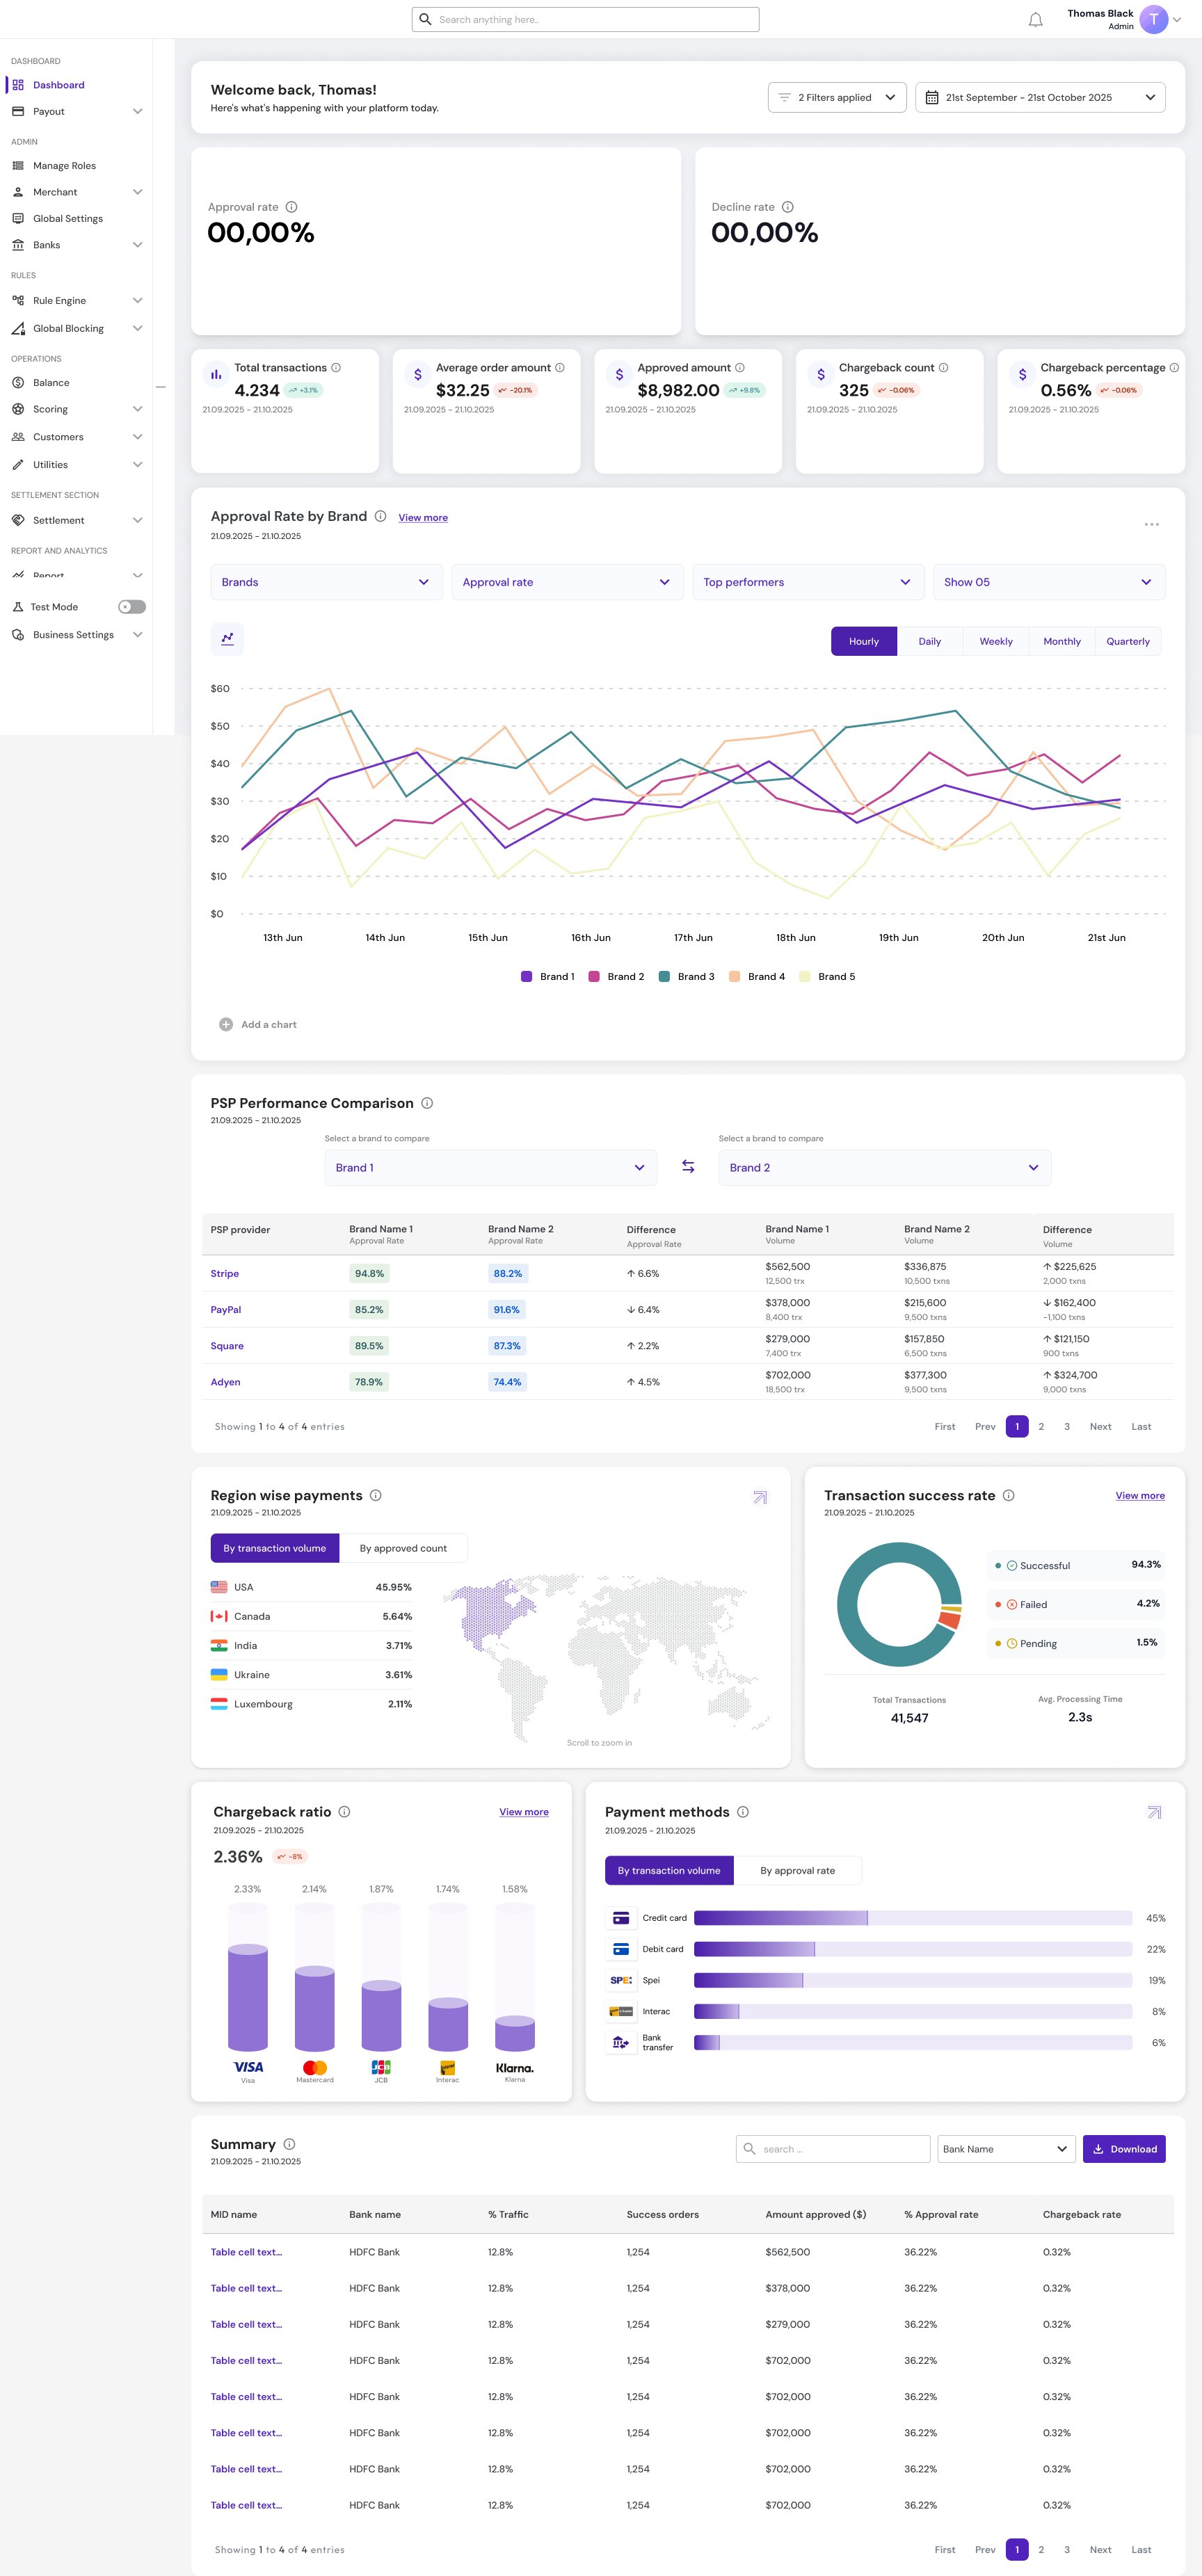Click the Summary info icon
Screen dimensions: 1202x2576
[x=289, y=2144]
